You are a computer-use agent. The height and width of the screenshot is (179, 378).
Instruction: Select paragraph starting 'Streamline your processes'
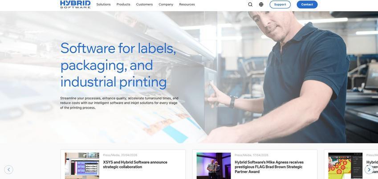tap(119, 103)
